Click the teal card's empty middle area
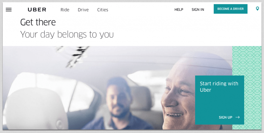Image resolution: width=264 pixels, height=133 pixels. click(220, 104)
